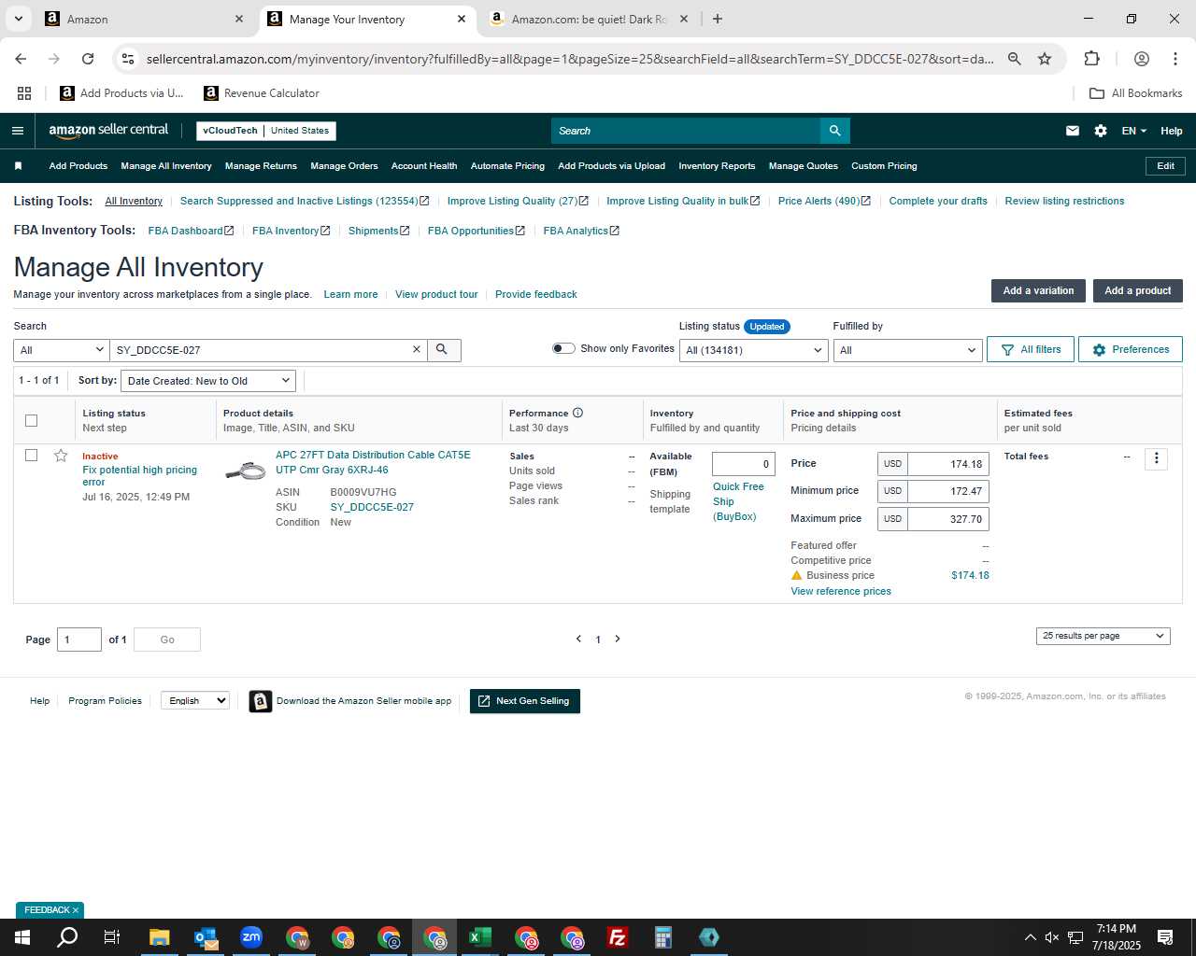Open the Preferences button
Image resolution: width=1196 pixels, height=956 pixels.
coord(1131,349)
